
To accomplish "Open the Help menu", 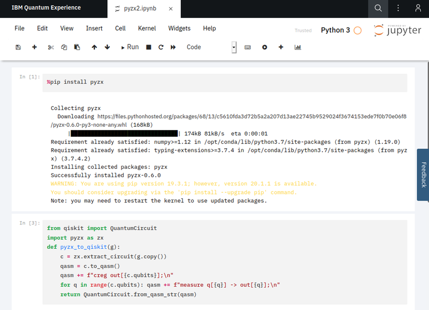I will (209, 28).
